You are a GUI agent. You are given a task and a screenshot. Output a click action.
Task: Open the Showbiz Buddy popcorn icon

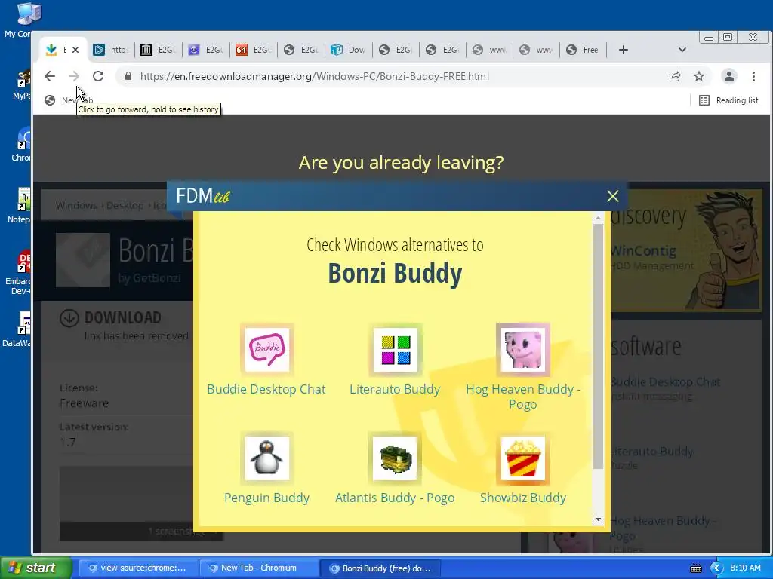523,458
